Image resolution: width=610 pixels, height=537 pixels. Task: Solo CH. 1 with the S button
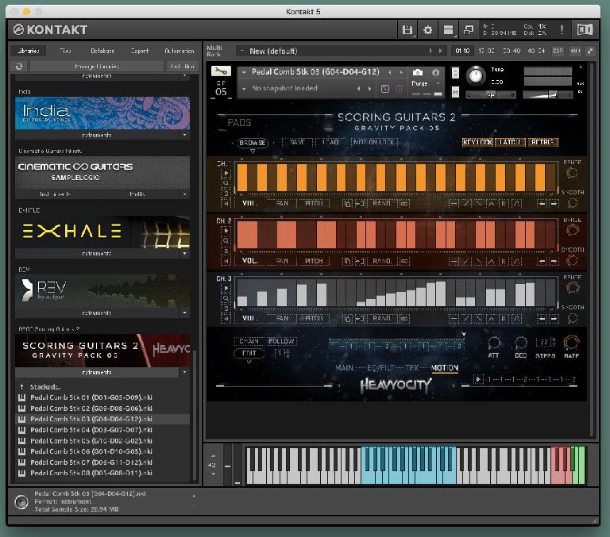226,193
